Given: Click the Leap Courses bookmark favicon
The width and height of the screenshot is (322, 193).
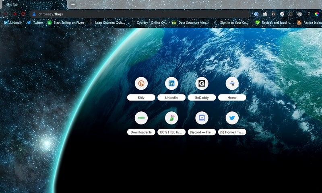Looking at the screenshot, I should pos(91,23).
